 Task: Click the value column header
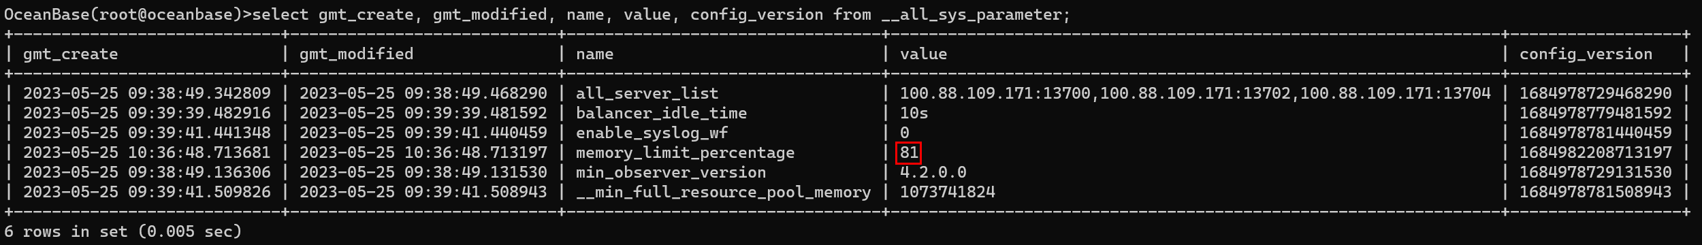coord(923,54)
